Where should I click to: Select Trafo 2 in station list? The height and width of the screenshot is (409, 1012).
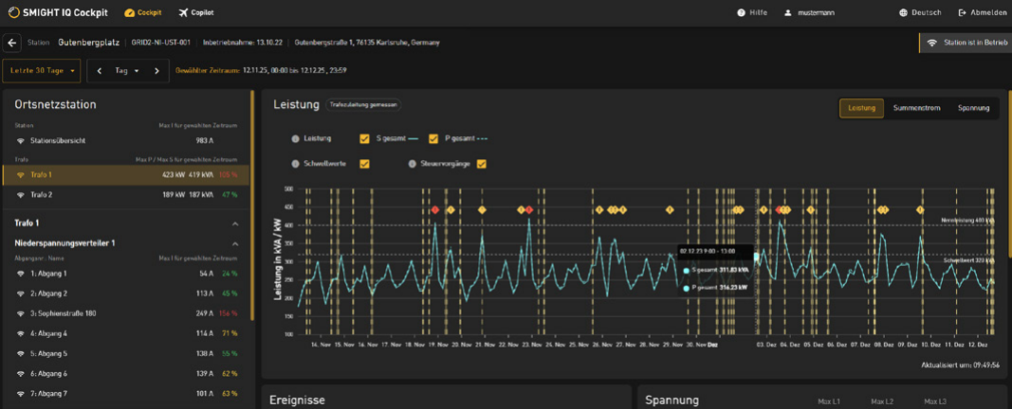coord(41,195)
